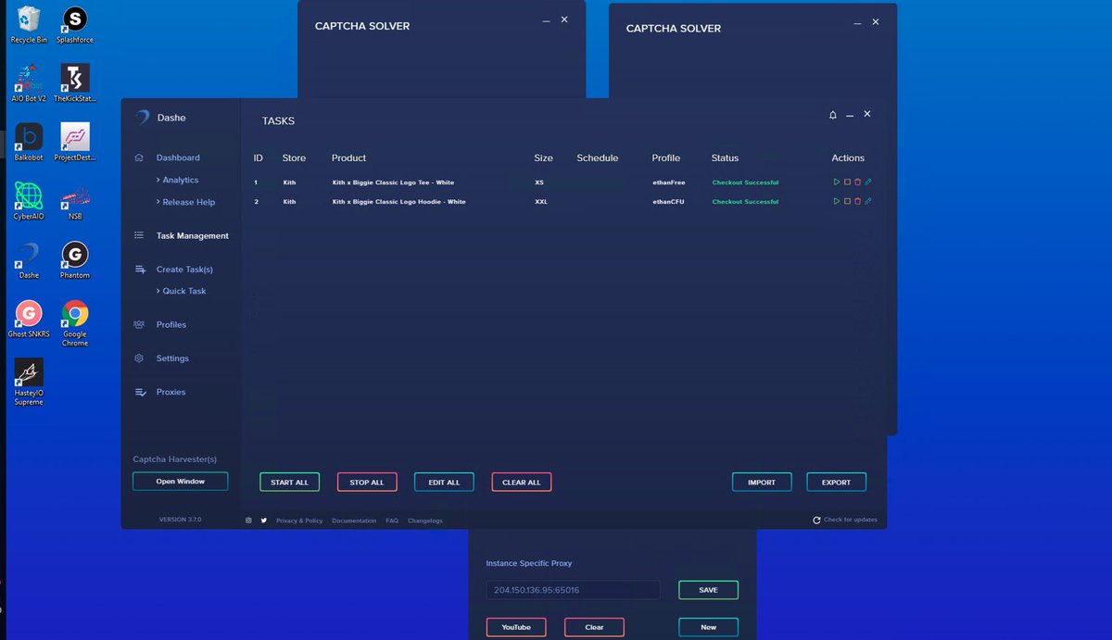This screenshot has height=640, width=1112.
Task: Edit task 1 with its pencil icon
Action: click(868, 182)
